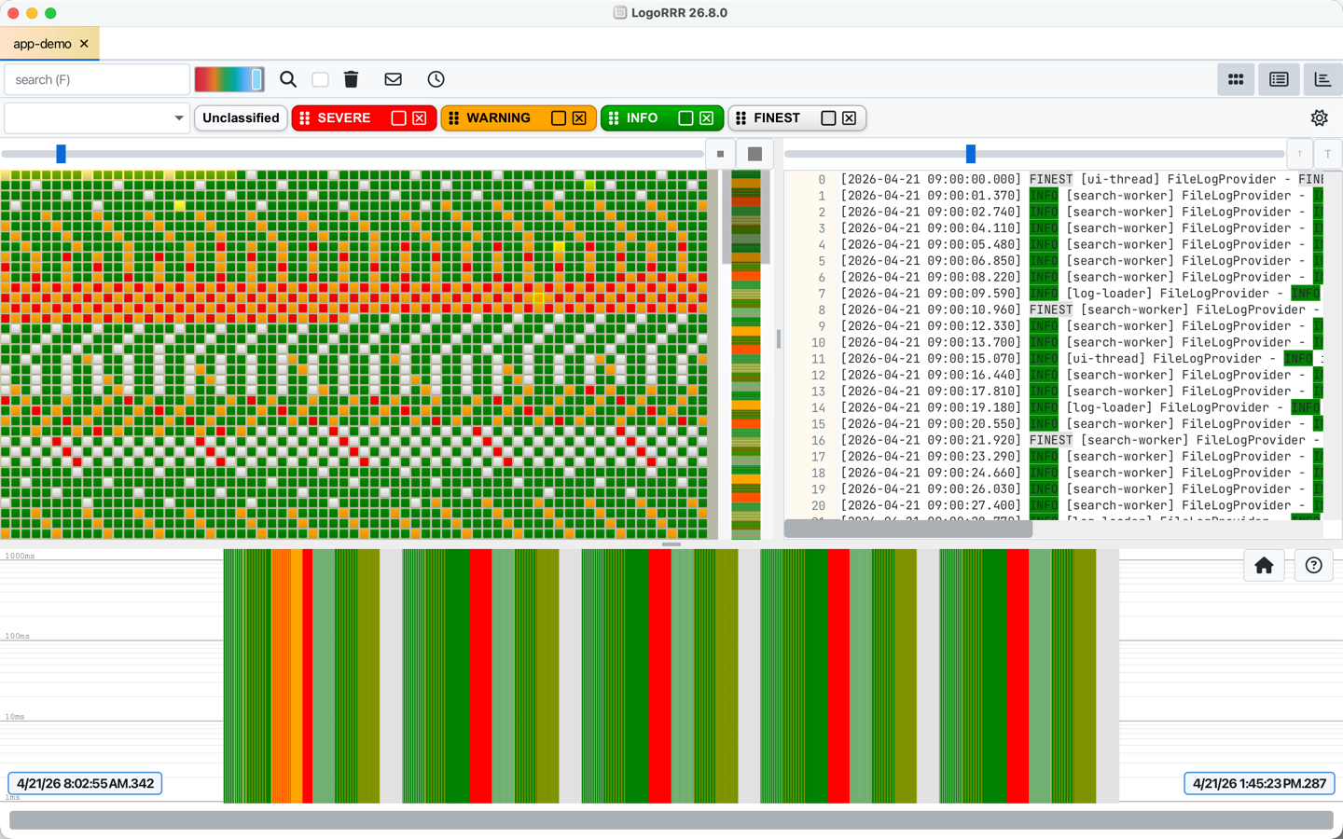
Task: Toggle the INFO filter checkbox
Action: pos(685,118)
